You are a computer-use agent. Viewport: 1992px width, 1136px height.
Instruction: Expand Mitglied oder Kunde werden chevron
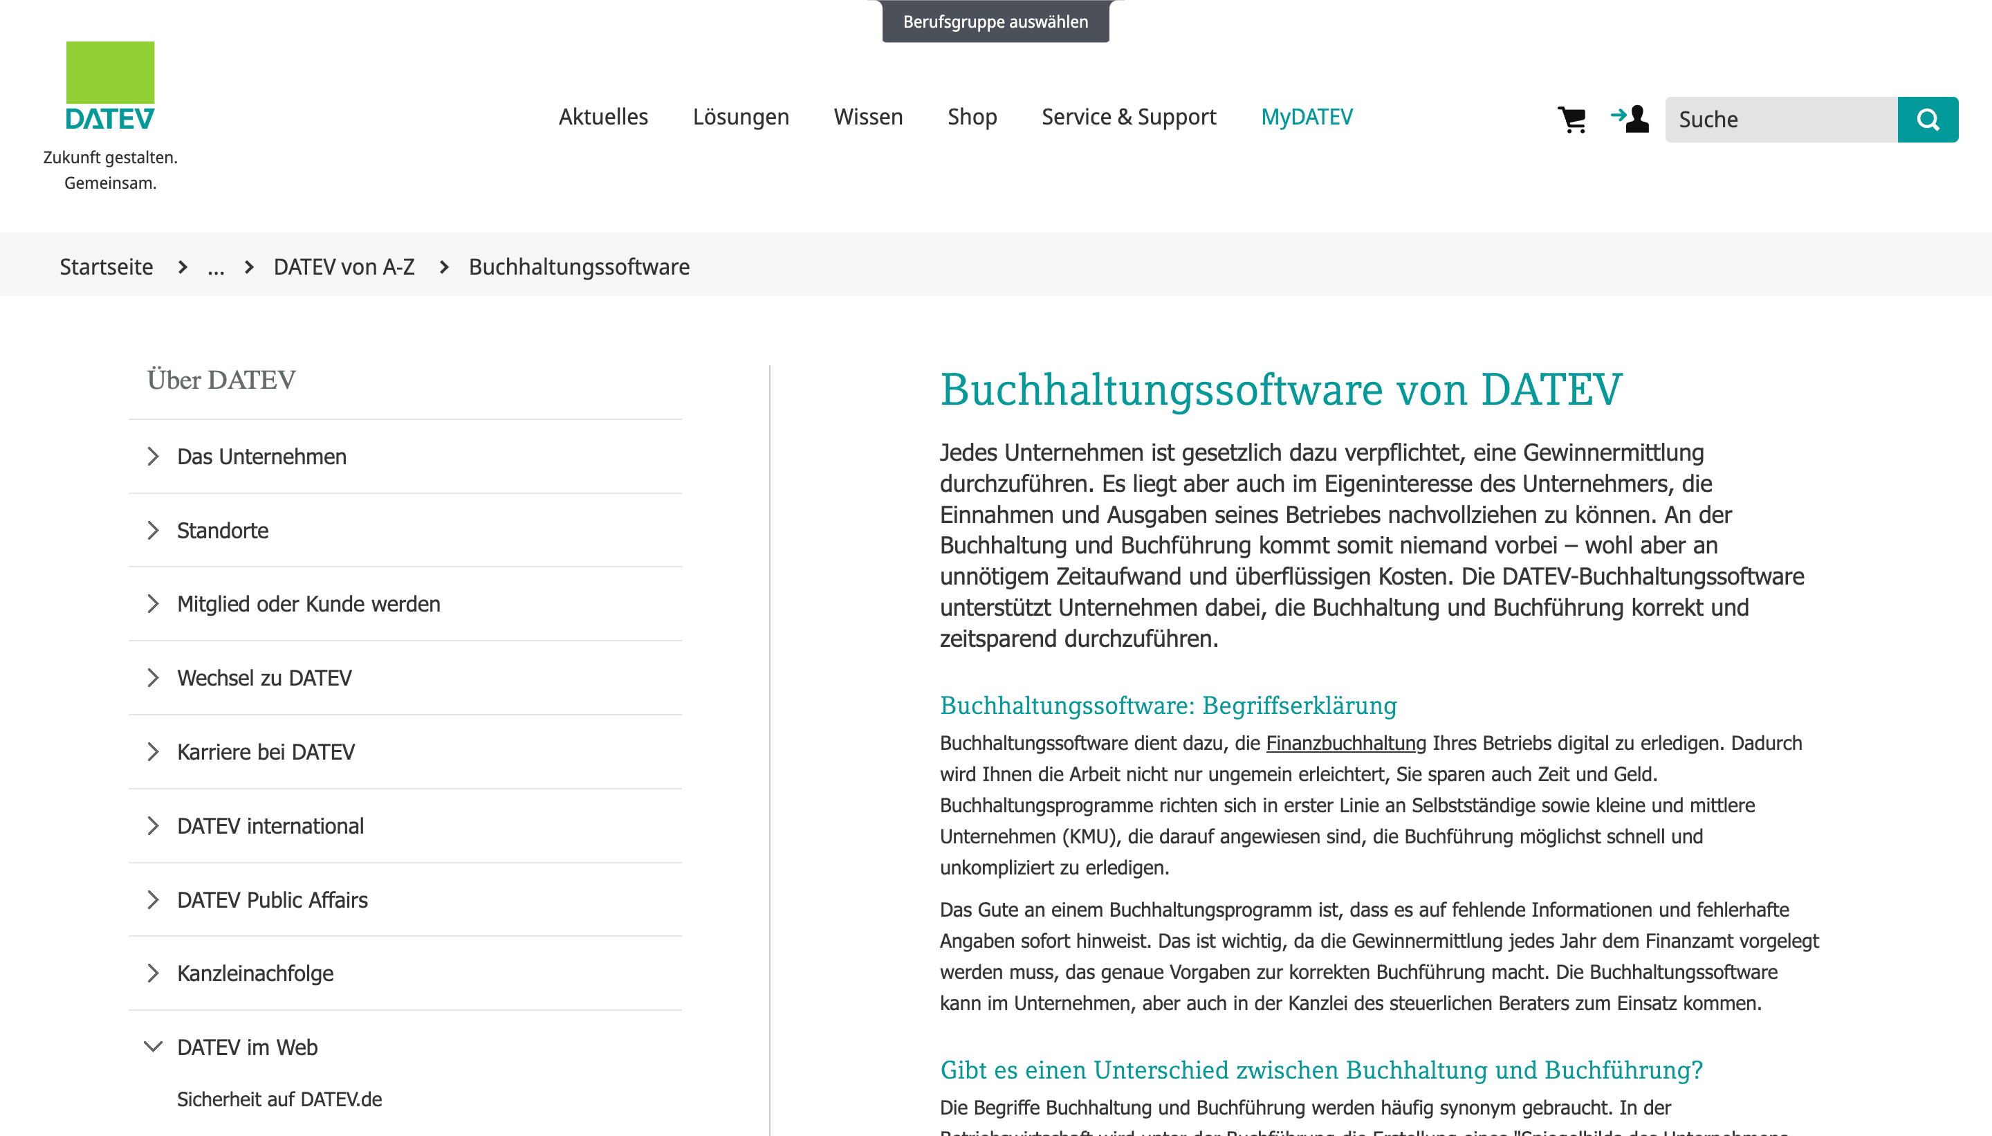153,604
